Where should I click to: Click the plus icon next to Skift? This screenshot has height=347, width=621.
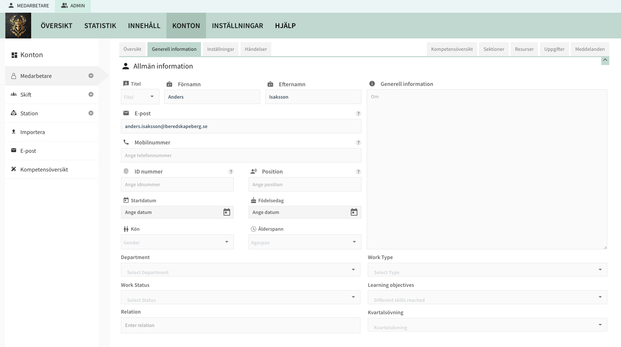click(x=91, y=95)
